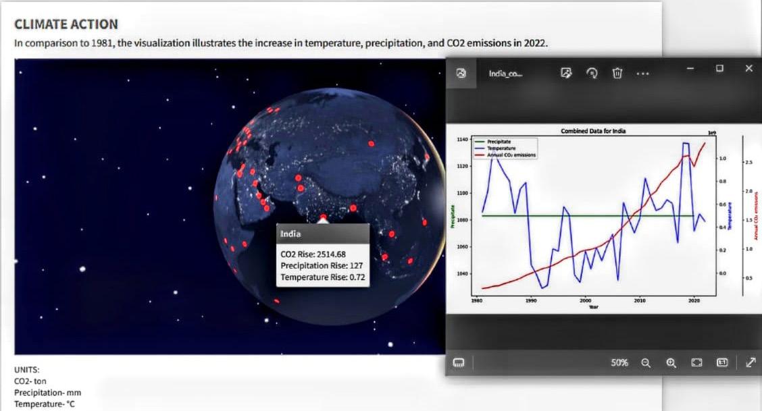The width and height of the screenshot is (762, 411).
Task: Show the filmstrip in photo viewer
Action: coord(458,362)
